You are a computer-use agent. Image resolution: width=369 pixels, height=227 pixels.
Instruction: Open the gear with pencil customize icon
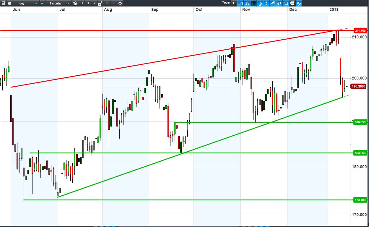(299, 3)
